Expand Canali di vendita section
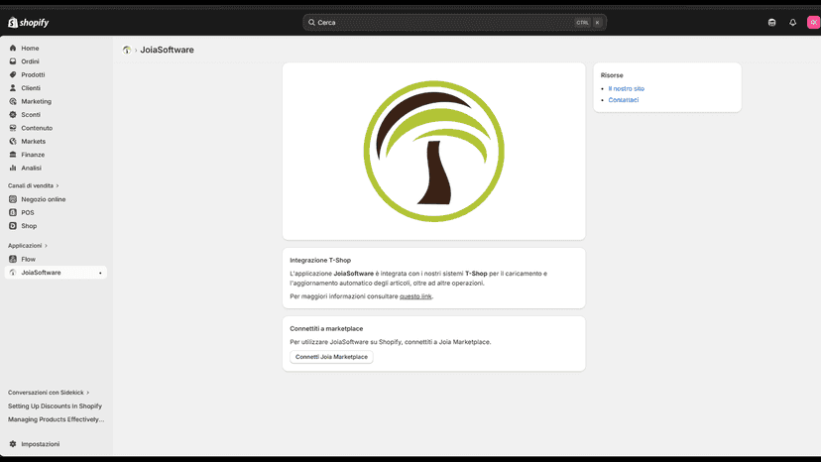Image resolution: width=821 pixels, height=462 pixels. coord(34,186)
